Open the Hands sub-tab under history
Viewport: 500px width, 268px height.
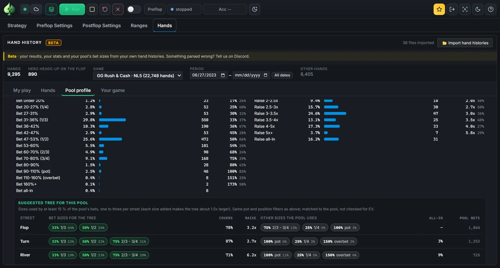(x=48, y=90)
